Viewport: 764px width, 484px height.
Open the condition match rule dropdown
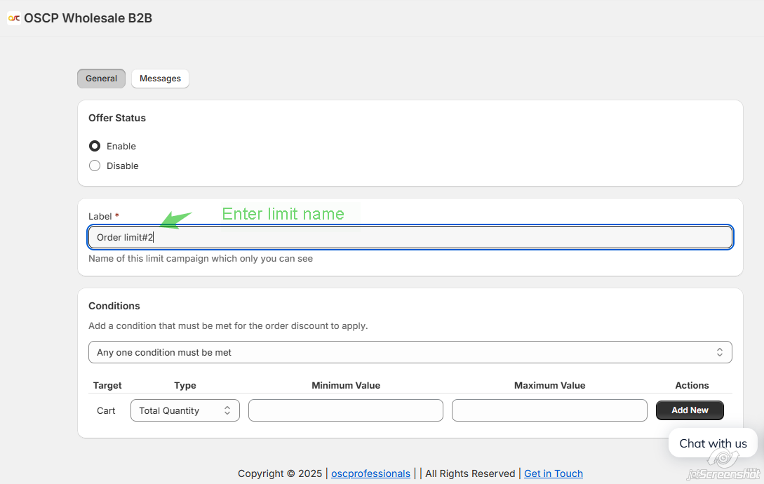pyautogui.click(x=410, y=352)
